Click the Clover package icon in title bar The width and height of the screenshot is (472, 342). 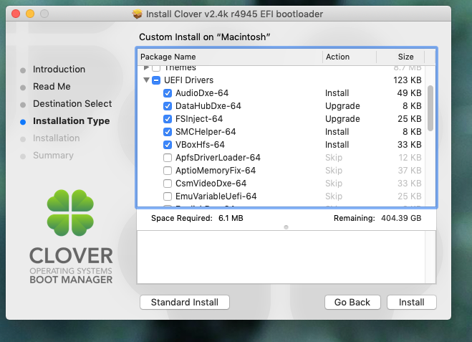click(x=138, y=14)
